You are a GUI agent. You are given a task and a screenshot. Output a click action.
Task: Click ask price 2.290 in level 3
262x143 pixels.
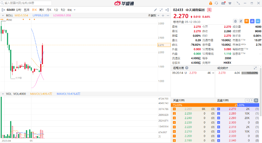point(232,118)
